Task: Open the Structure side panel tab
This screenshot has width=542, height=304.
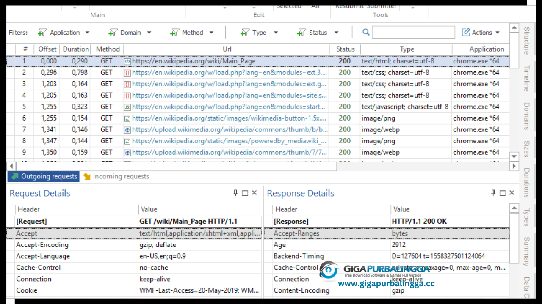Action: coord(526,41)
